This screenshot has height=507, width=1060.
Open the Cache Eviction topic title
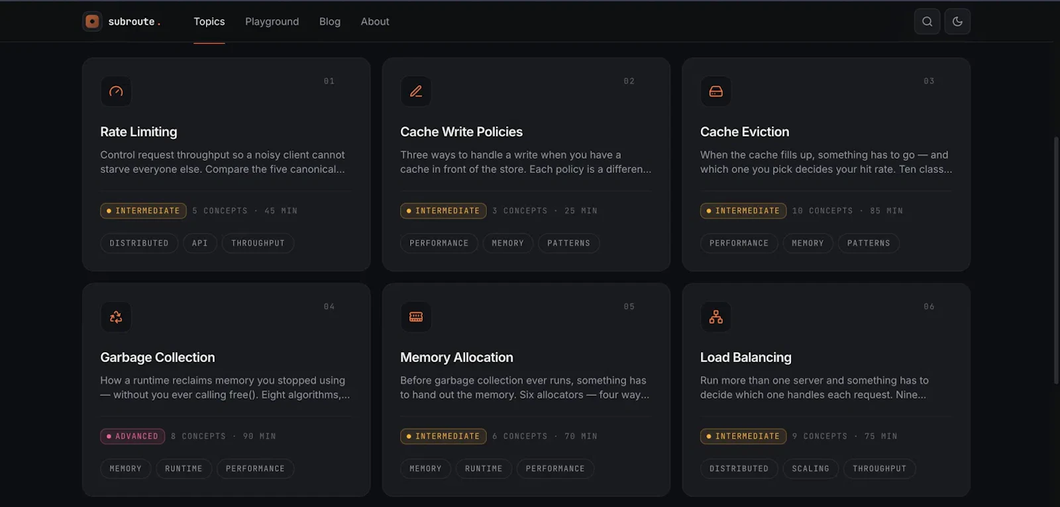click(x=745, y=132)
